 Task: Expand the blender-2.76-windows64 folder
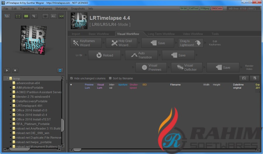coord(11,96)
